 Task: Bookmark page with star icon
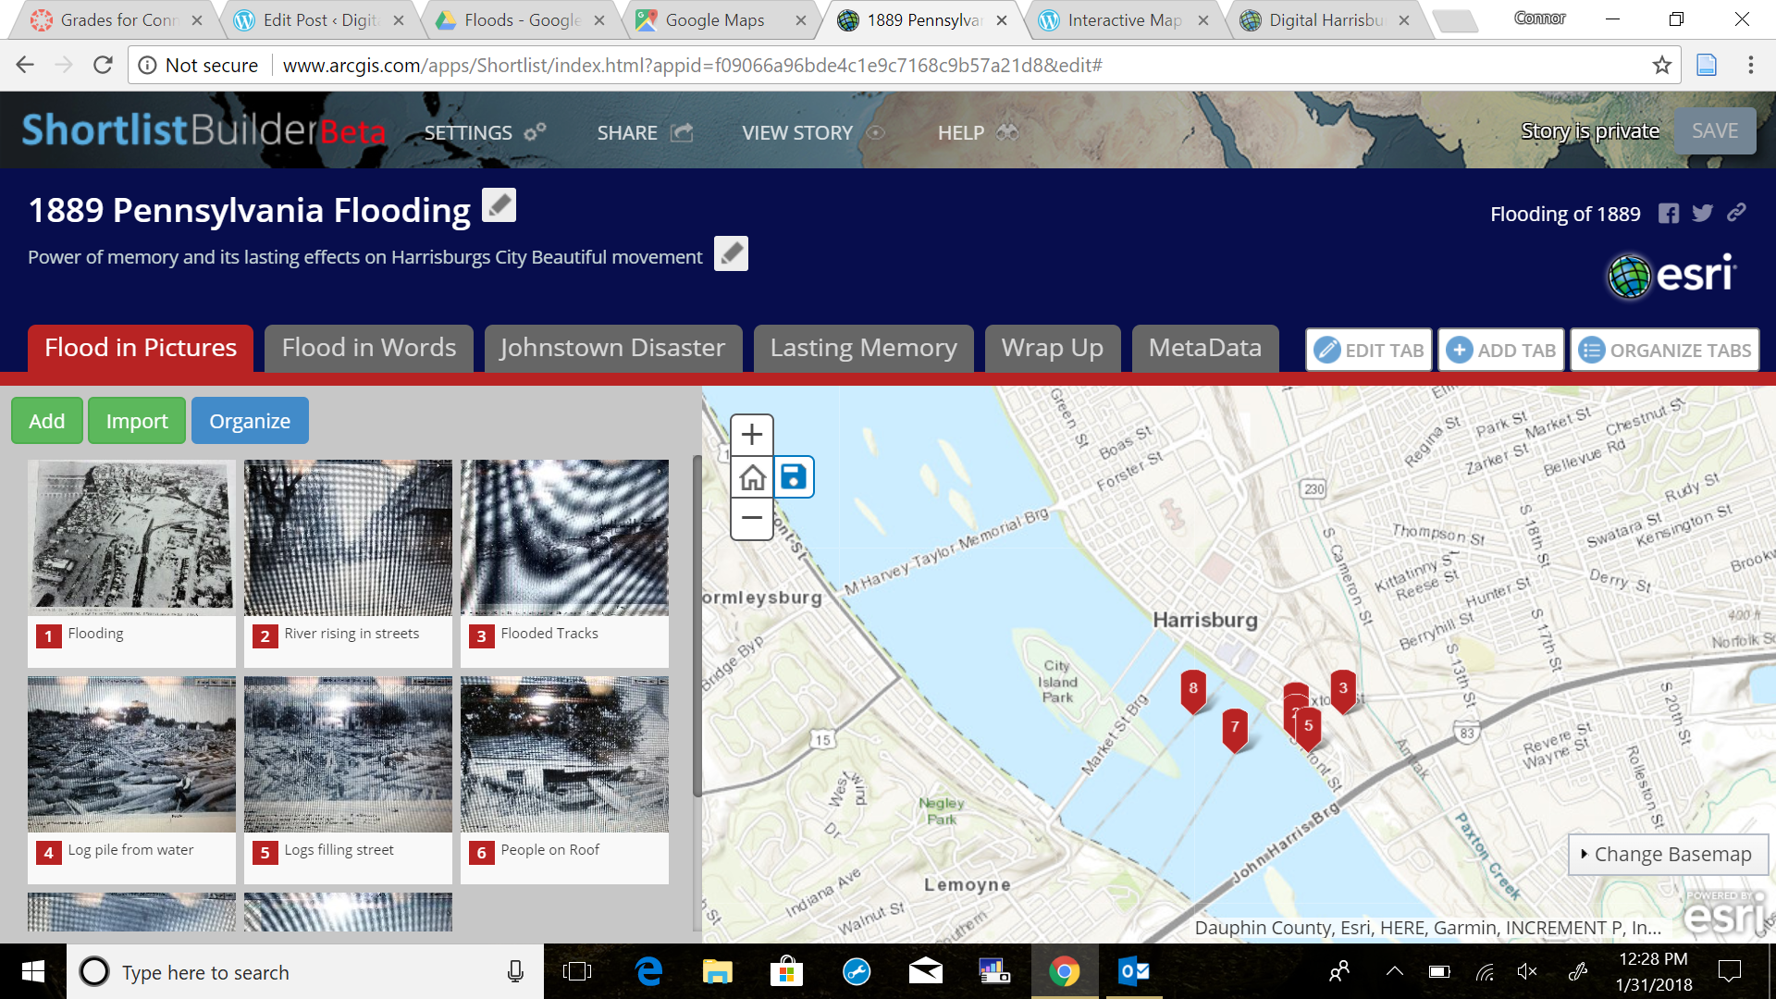tap(1661, 65)
